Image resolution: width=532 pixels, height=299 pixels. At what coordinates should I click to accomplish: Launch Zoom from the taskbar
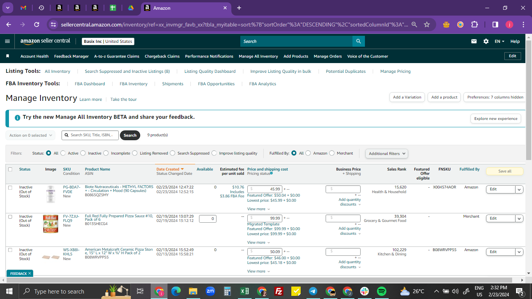(x=210, y=291)
